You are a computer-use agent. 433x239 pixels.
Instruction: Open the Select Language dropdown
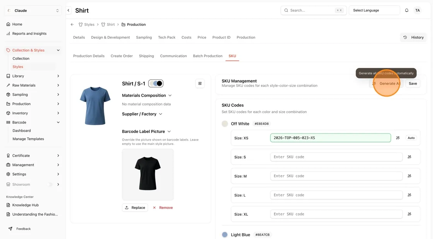click(374, 10)
